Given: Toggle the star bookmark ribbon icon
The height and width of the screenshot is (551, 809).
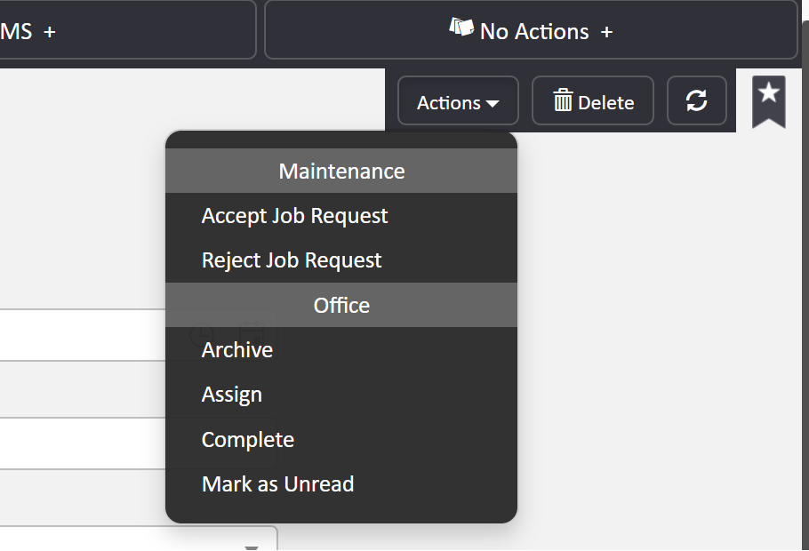Looking at the screenshot, I should [x=769, y=101].
